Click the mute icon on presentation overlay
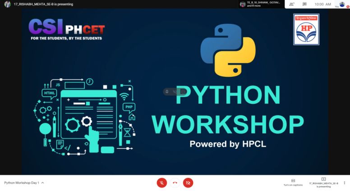The width and height of the screenshot is (350, 191). pos(175,92)
